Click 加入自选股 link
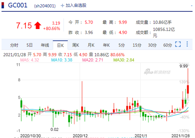The width and height of the screenshot is (195, 138). (76, 5)
